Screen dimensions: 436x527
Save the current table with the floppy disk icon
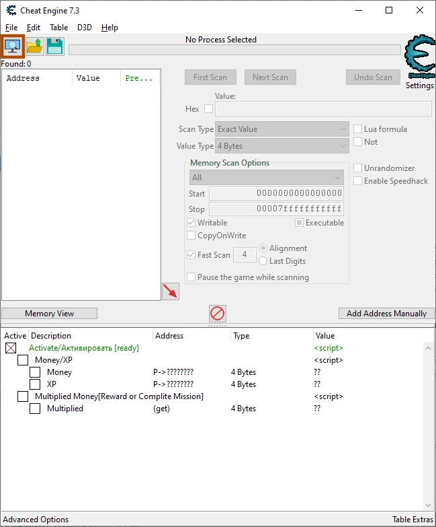click(55, 46)
